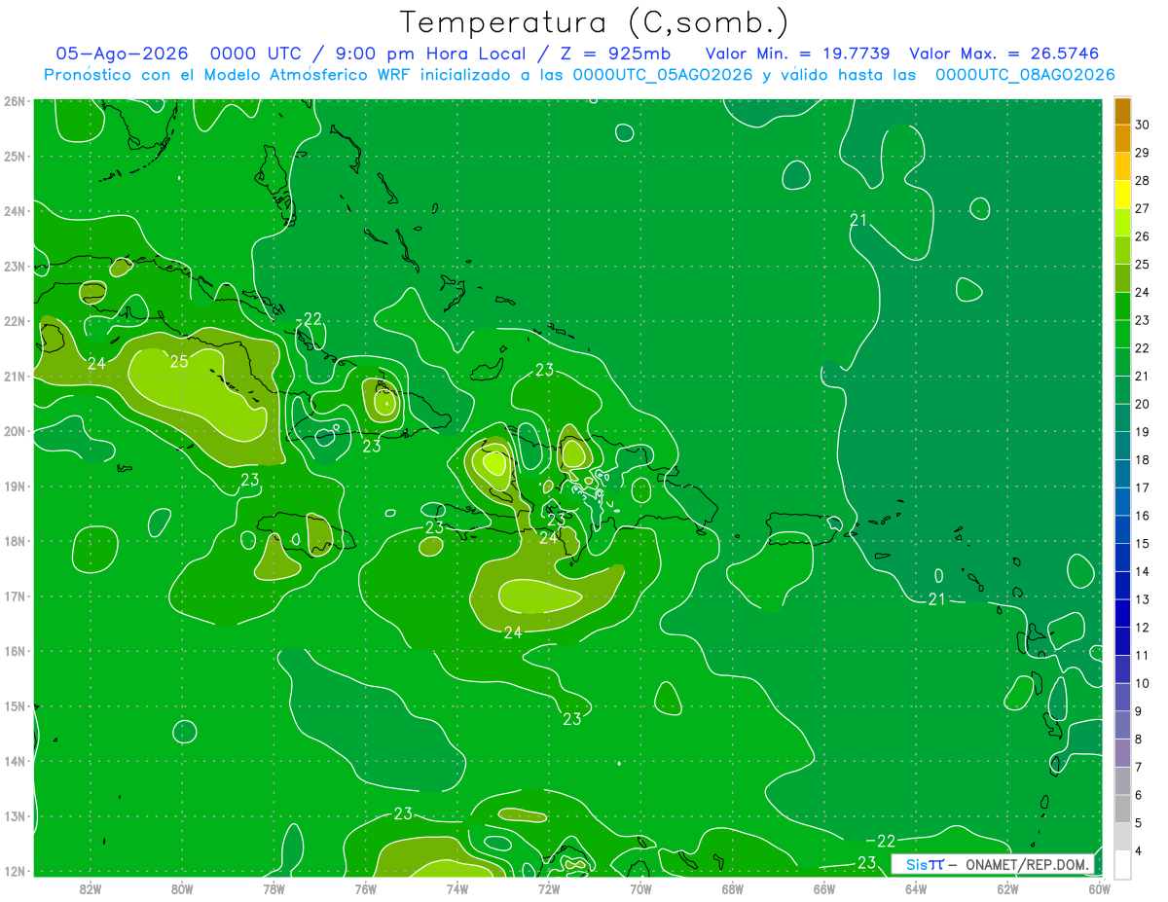
Task: Click the '16N' latitude axis label
Action: click(x=16, y=651)
